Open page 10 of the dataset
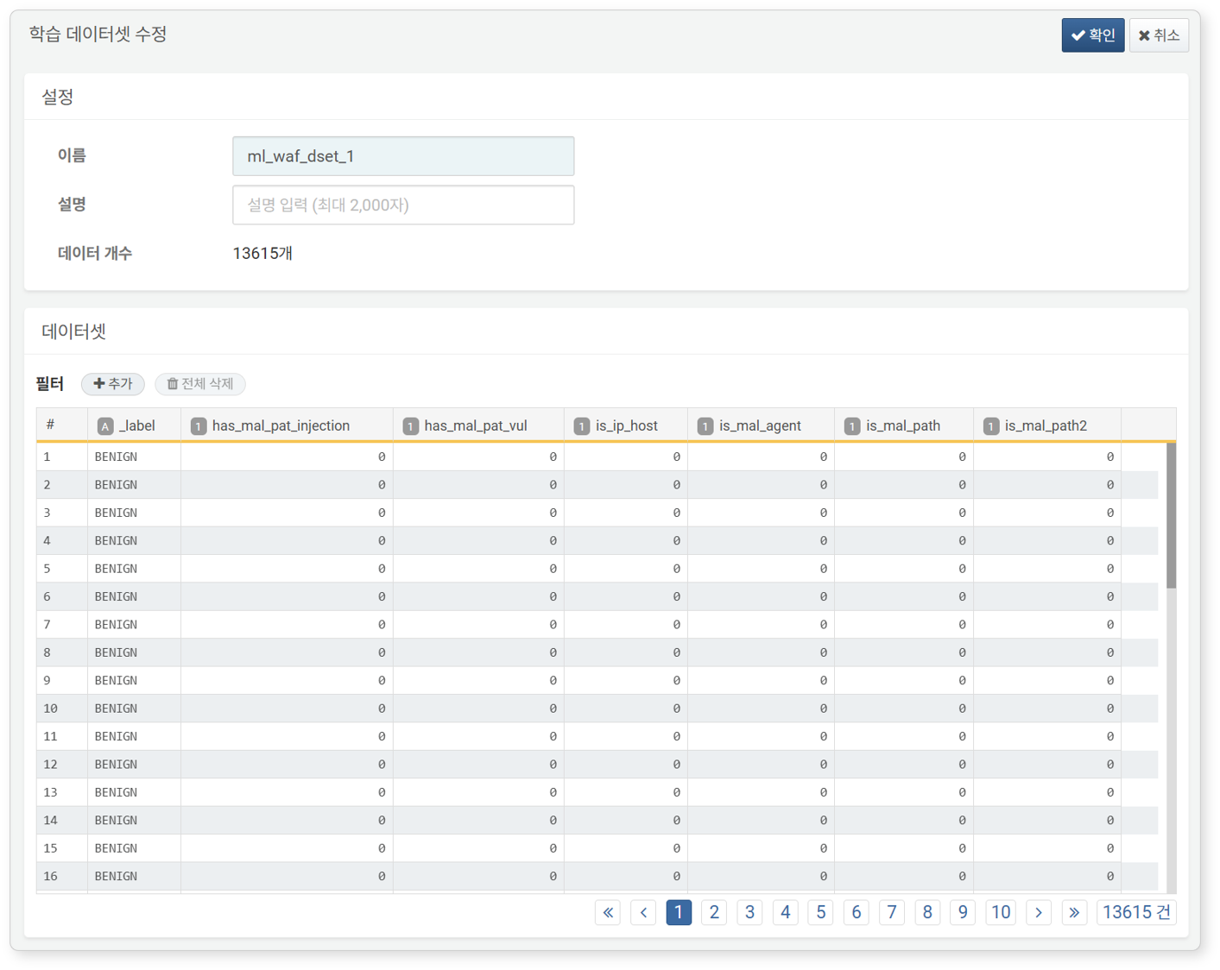Image resolution: width=1220 pixels, height=970 pixels. tap(1001, 912)
